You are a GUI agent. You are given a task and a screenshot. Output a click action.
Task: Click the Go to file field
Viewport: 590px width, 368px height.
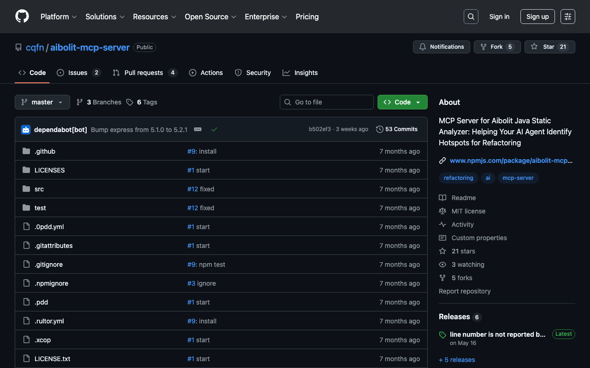click(327, 102)
